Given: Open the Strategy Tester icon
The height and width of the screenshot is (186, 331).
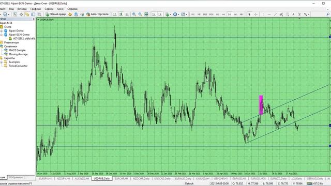Looking at the screenshot, I should click(39, 14).
